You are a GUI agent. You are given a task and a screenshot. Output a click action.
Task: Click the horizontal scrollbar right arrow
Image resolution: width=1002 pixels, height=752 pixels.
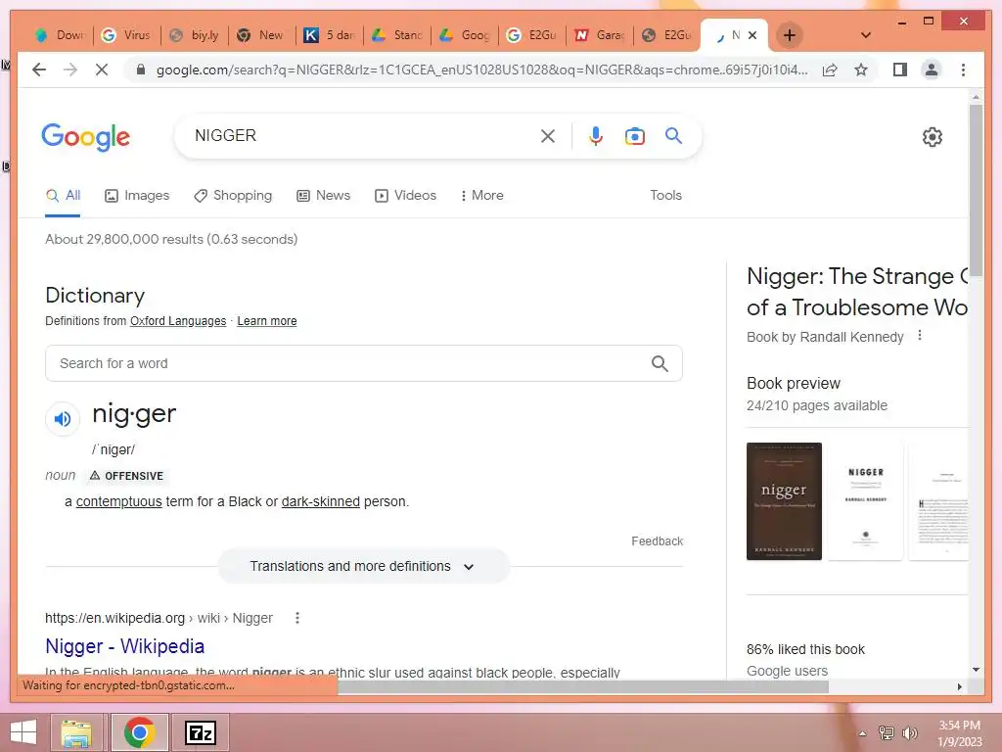coord(959,686)
